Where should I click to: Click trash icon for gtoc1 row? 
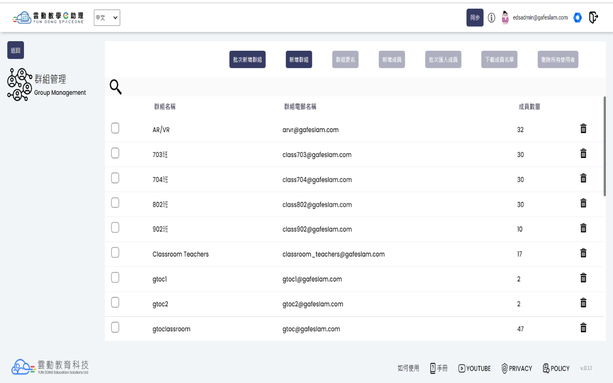point(583,278)
